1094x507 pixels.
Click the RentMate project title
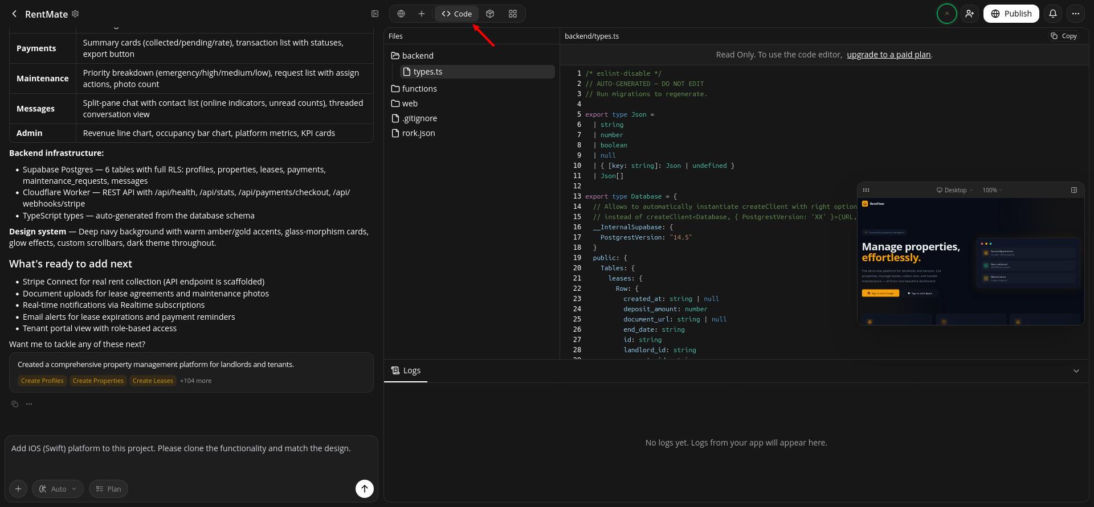click(46, 14)
